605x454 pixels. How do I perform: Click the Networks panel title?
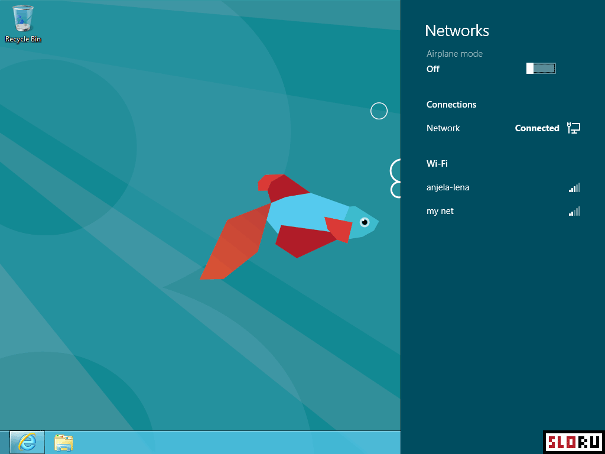click(x=457, y=31)
